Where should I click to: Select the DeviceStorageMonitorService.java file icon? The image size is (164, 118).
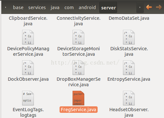pos(78,37)
